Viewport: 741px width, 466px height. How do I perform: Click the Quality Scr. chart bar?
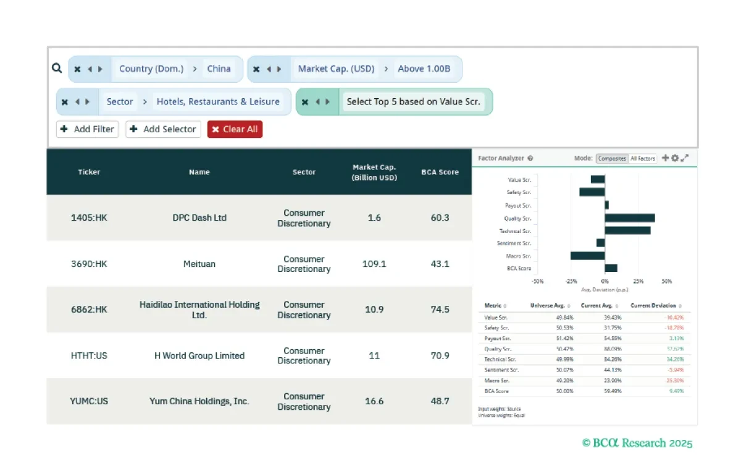click(x=630, y=218)
